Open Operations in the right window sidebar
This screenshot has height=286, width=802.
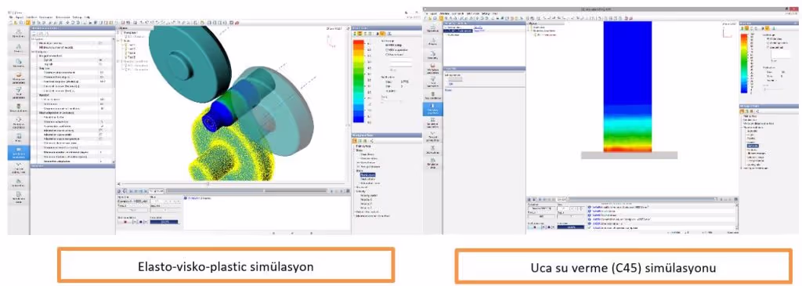[x=432, y=29]
